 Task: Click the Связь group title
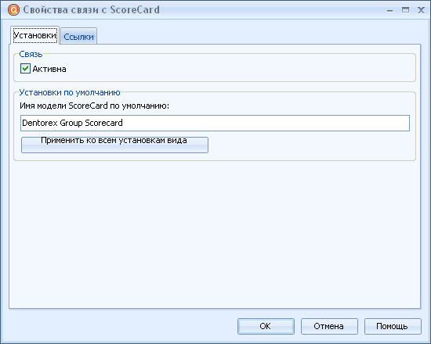(x=31, y=54)
